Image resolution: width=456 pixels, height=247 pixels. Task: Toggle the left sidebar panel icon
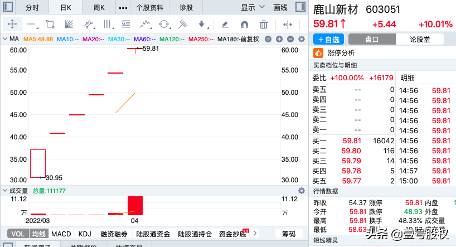(8, 7)
